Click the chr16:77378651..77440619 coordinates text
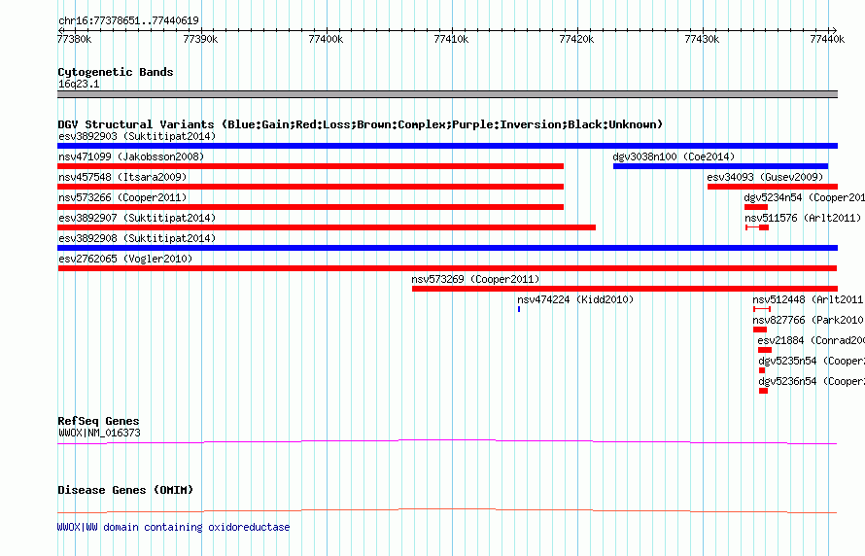The image size is (865, 556). pos(128,21)
